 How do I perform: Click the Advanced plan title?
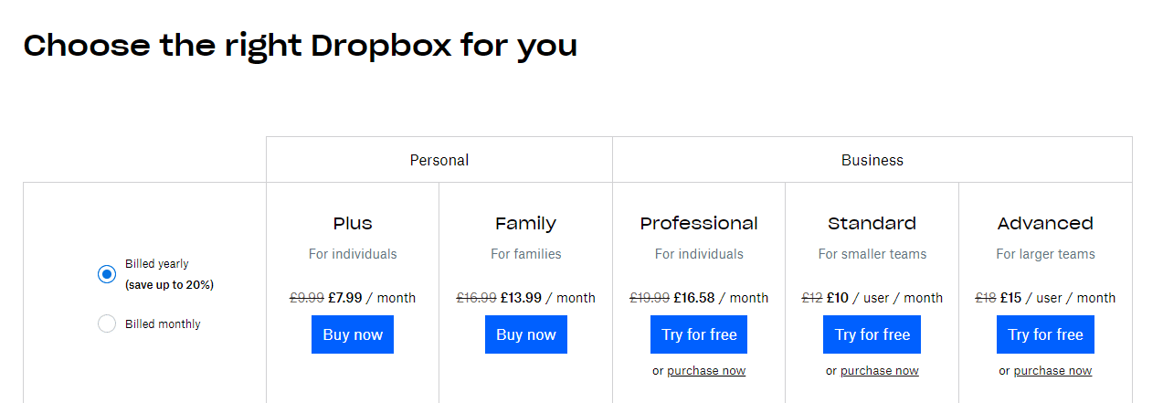[x=1045, y=223]
